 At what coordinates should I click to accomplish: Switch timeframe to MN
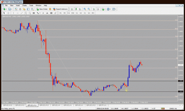(x=93, y=13)
